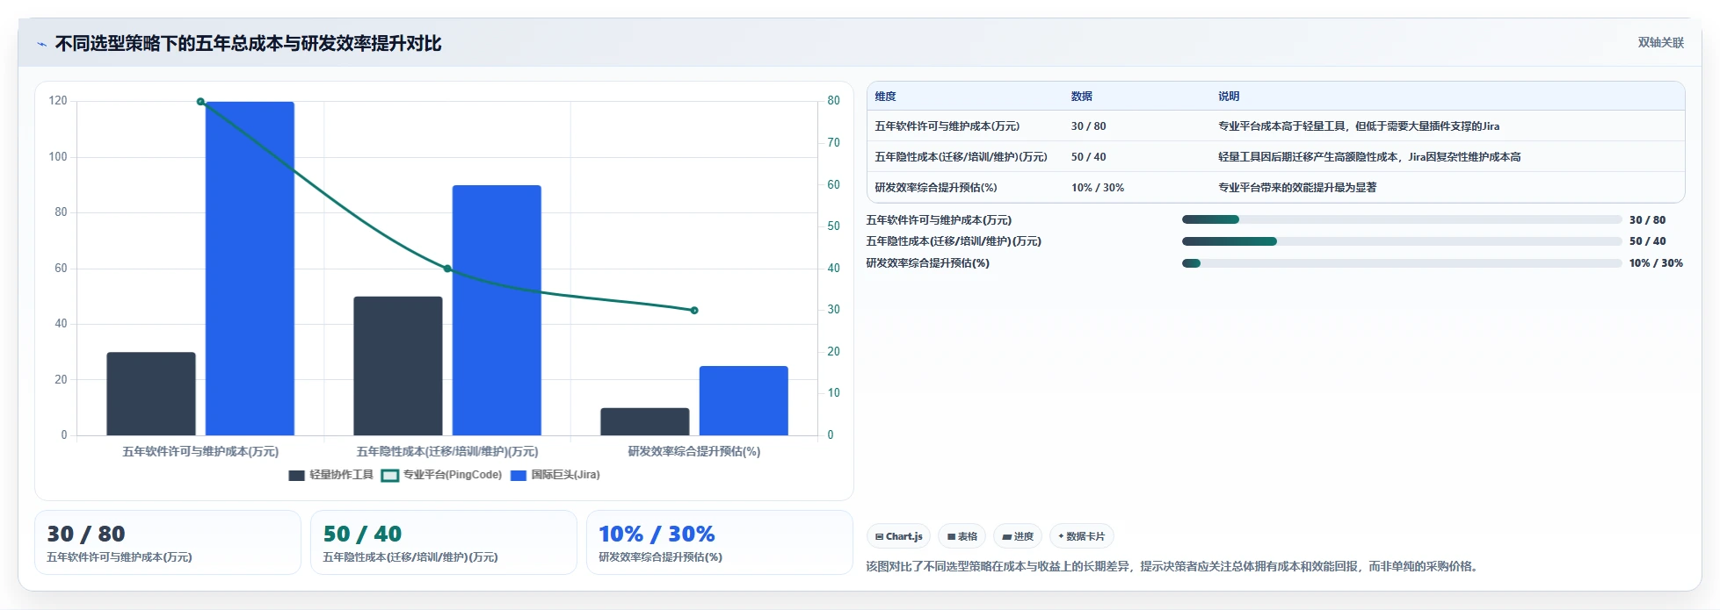Click the dark bar for 五年隐性成本
1720x610 pixels.
(397, 365)
